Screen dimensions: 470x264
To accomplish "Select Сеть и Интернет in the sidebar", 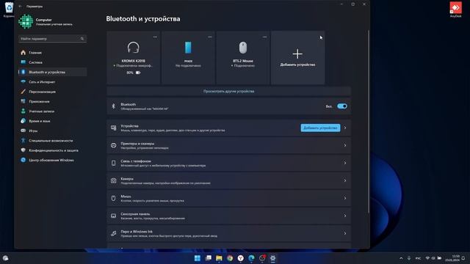I will (52, 81).
